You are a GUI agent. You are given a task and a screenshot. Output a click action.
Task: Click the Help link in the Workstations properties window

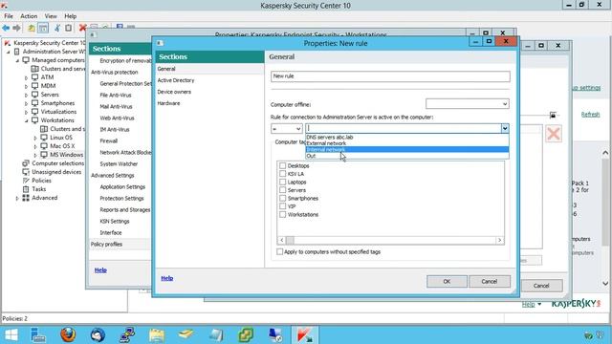point(100,269)
